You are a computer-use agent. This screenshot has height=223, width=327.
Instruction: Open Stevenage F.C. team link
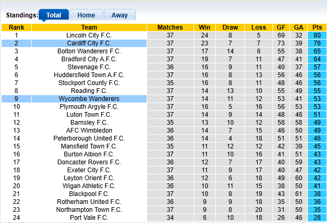coord(89,67)
